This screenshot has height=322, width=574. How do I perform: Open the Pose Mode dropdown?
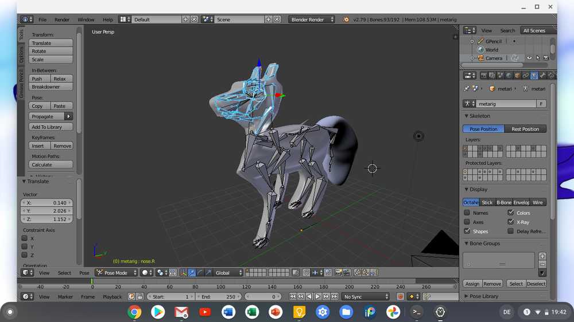tap(117, 273)
